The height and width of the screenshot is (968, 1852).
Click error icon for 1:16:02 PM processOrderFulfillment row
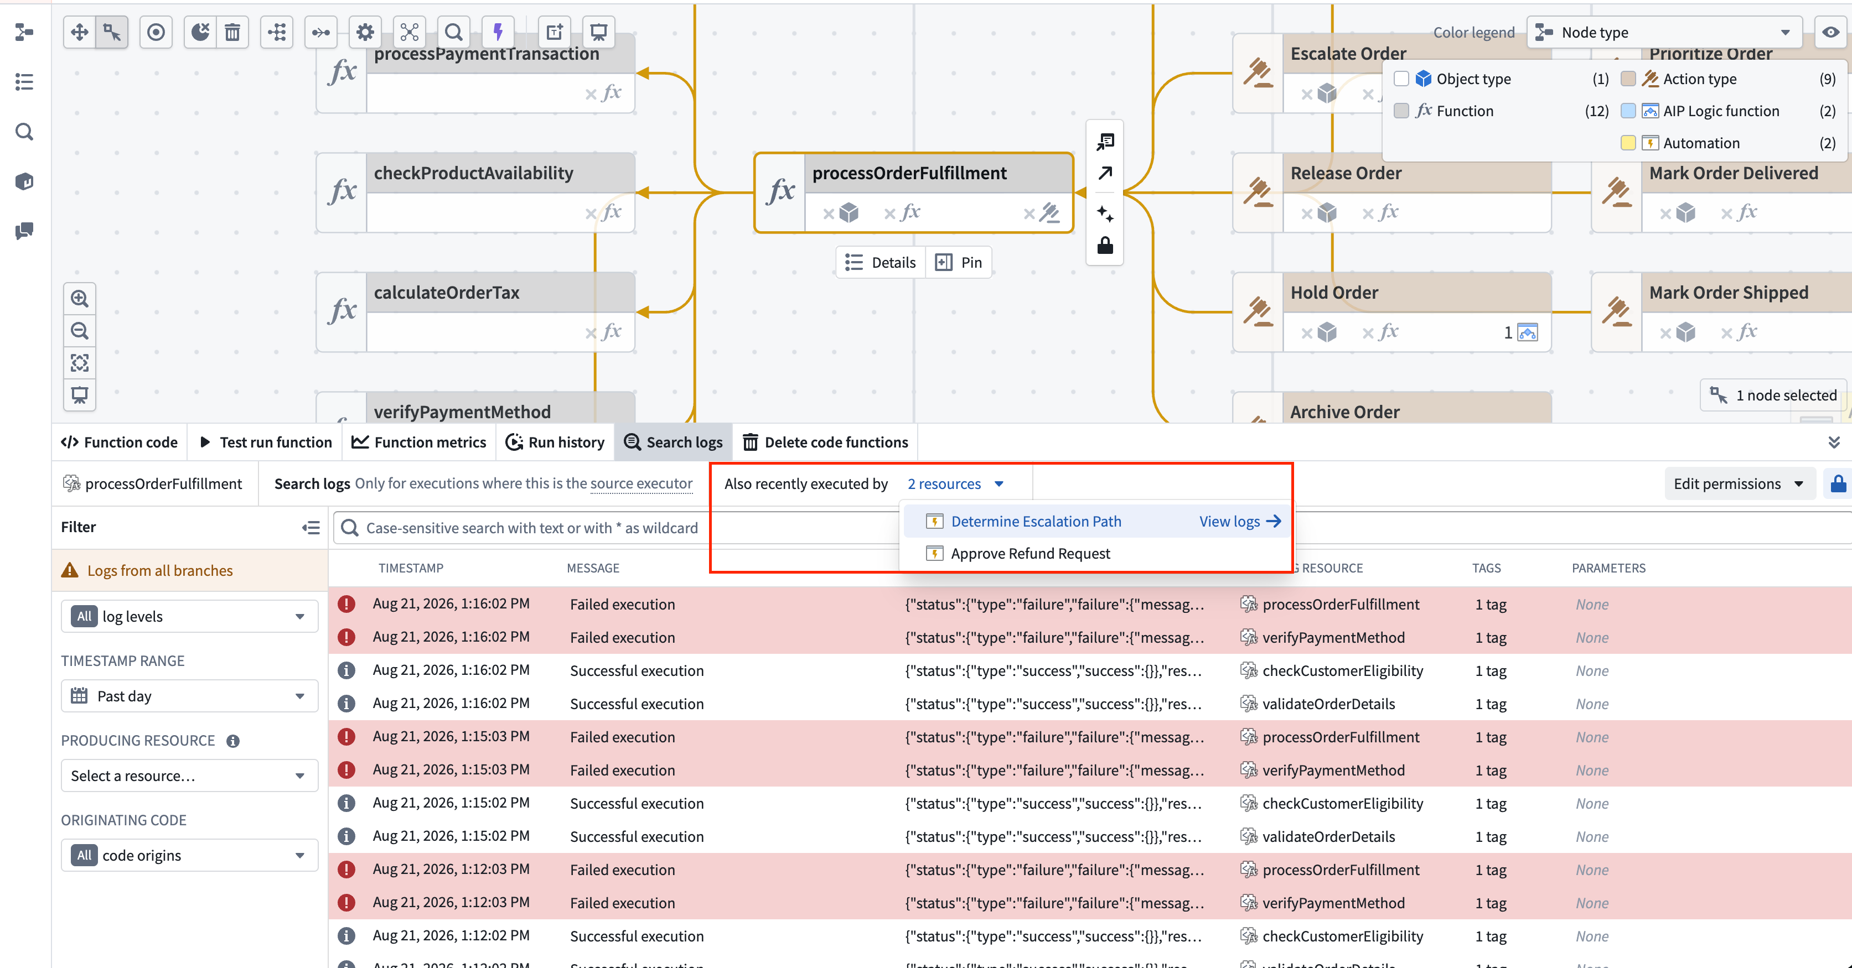click(346, 605)
